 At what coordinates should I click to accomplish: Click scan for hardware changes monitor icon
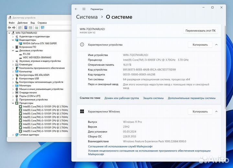pyautogui.click(x=42, y=28)
